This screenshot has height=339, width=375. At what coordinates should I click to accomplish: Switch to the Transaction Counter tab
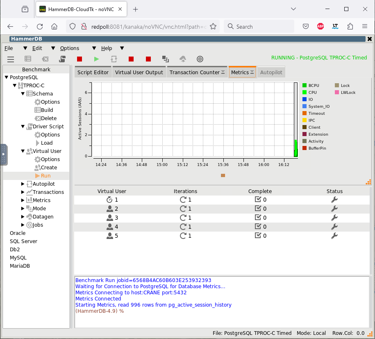pos(197,72)
